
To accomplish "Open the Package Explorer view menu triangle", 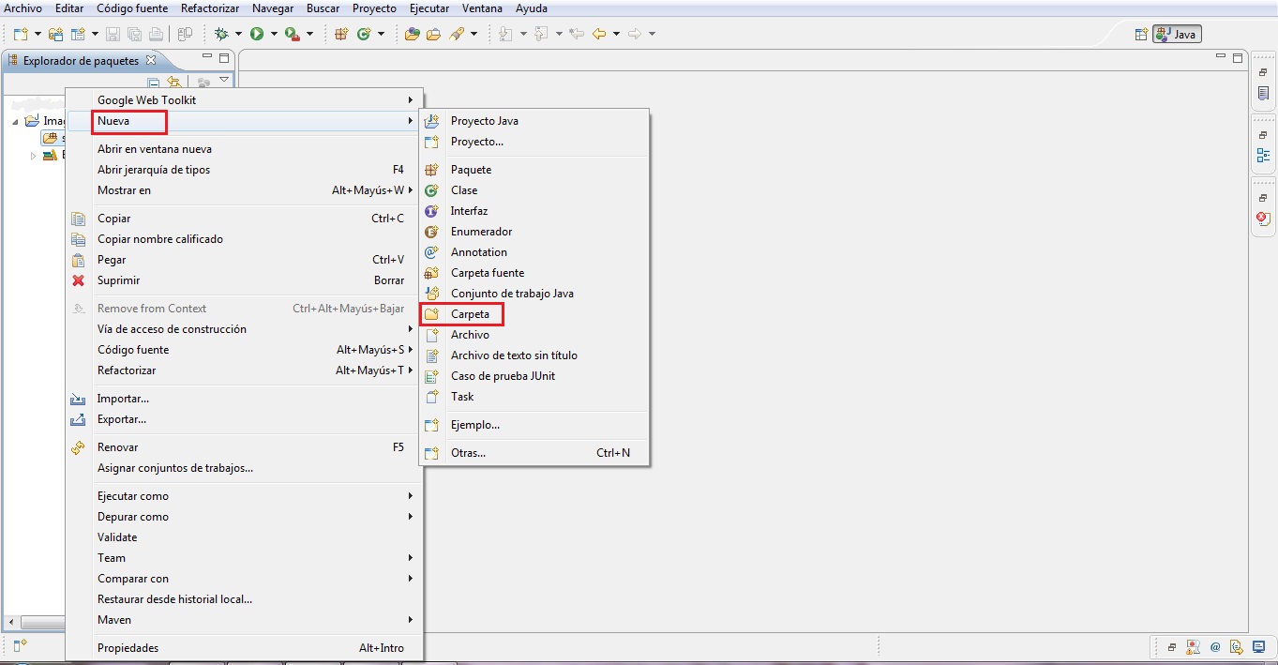I will tap(223, 80).
